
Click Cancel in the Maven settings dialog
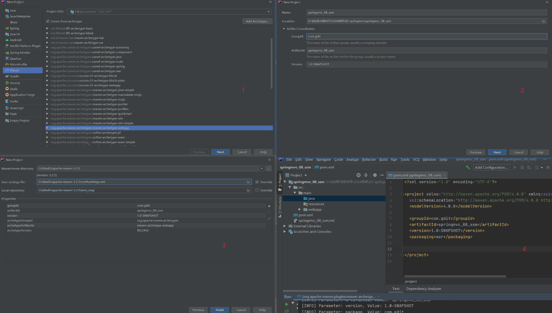(241, 310)
